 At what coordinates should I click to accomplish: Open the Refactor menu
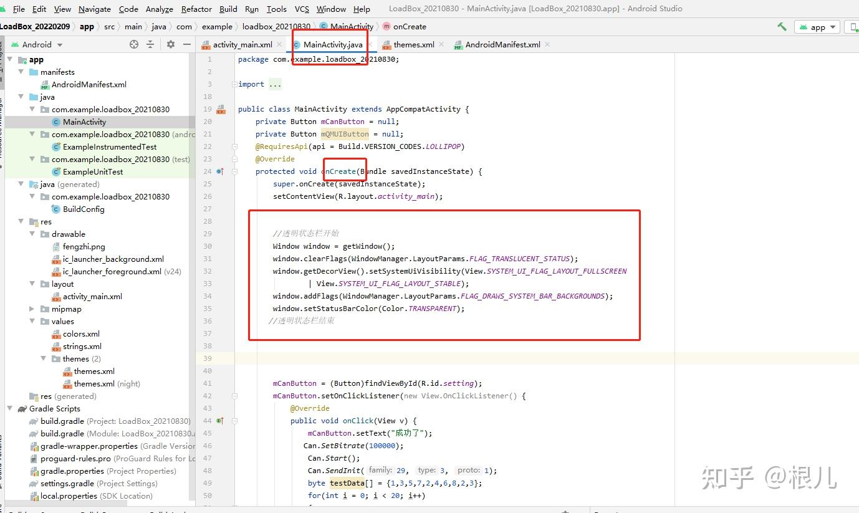196,9
